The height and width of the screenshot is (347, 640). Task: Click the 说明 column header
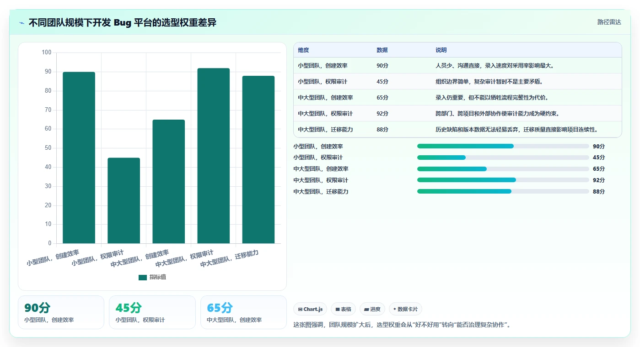[441, 50]
